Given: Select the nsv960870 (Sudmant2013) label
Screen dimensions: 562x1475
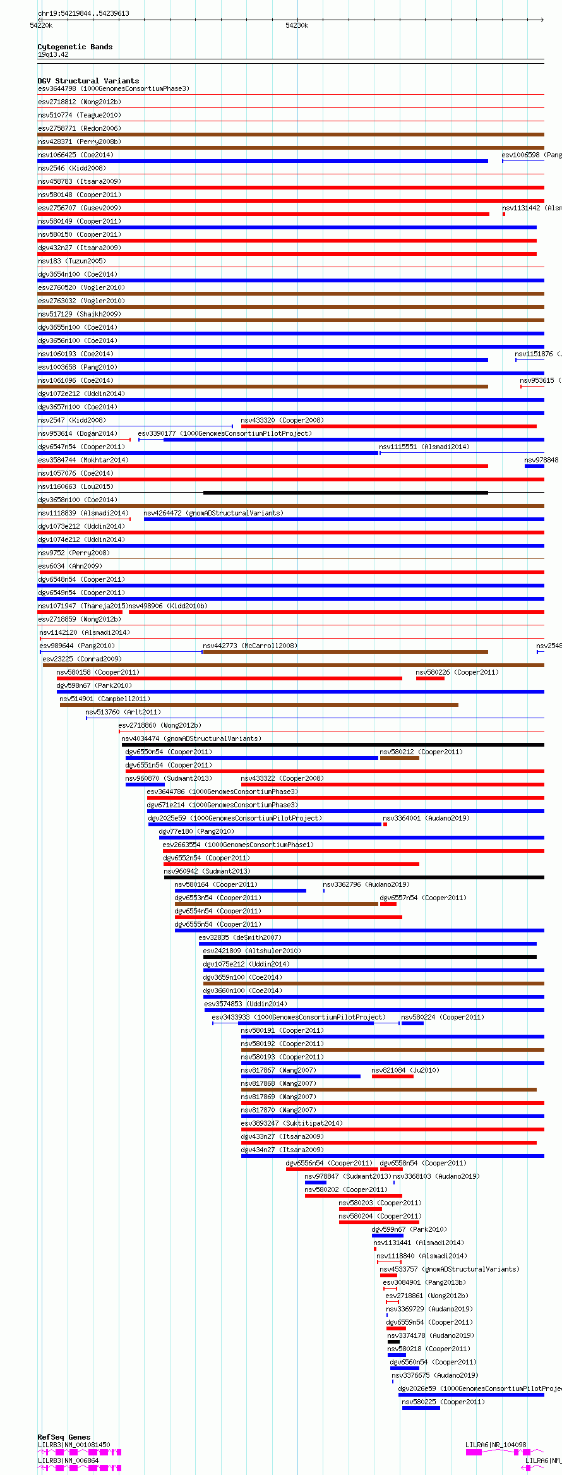Looking at the screenshot, I should (x=169, y=778).
